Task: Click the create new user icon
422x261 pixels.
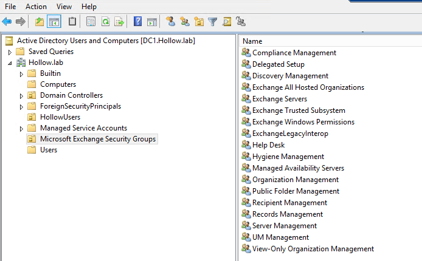Action: (x=171, y=22)
